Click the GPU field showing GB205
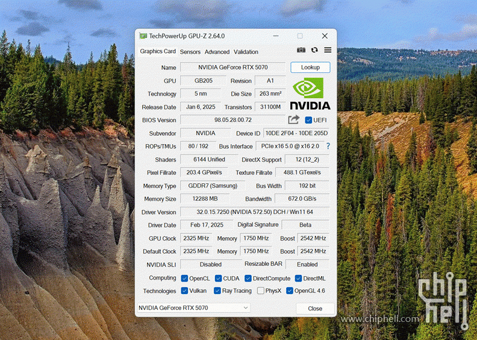Viewport: 477px width, 340px height. click(x=203, y=81)
